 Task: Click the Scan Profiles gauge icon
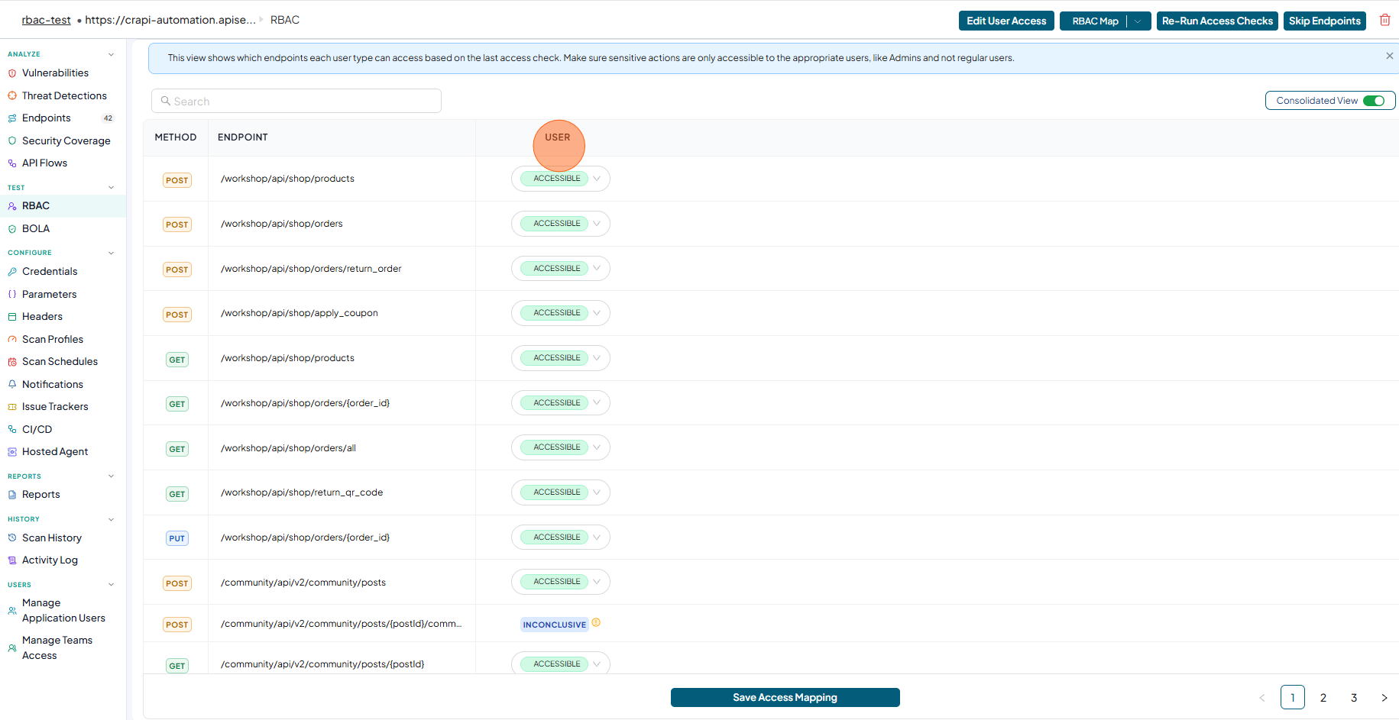coord(12,339)
